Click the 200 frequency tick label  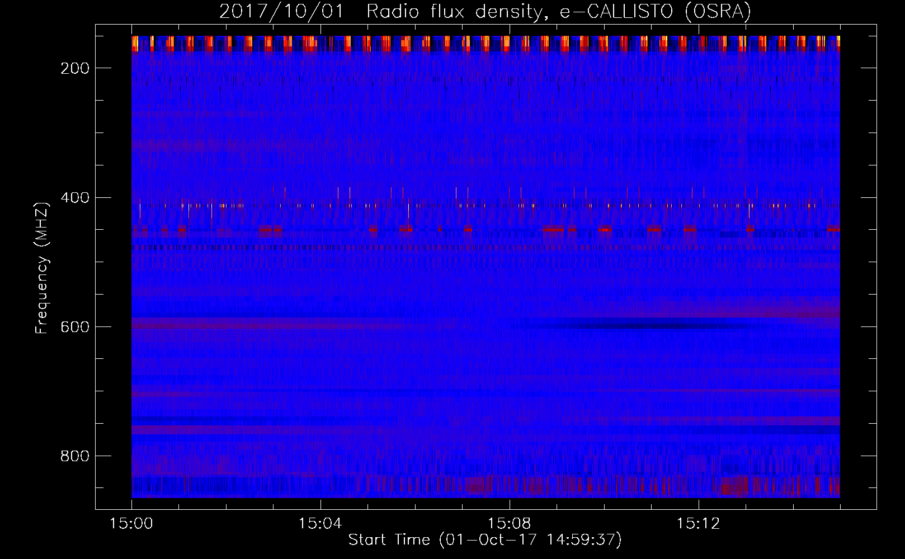75,68
